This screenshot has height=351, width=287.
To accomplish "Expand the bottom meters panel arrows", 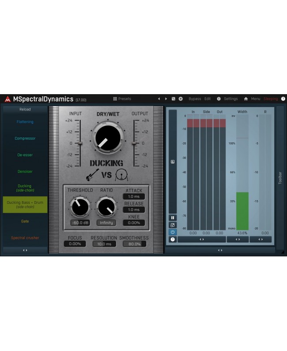I will coord(220,250).
